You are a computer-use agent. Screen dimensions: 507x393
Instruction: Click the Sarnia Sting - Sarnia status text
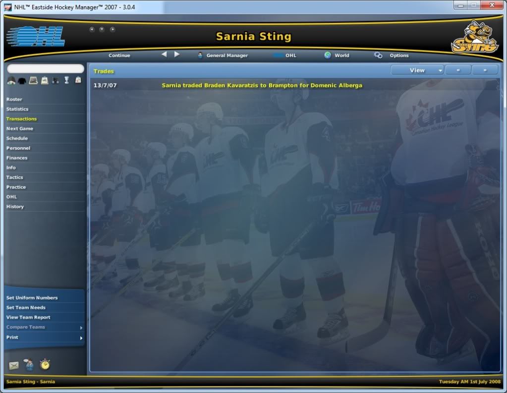point(30,382)
